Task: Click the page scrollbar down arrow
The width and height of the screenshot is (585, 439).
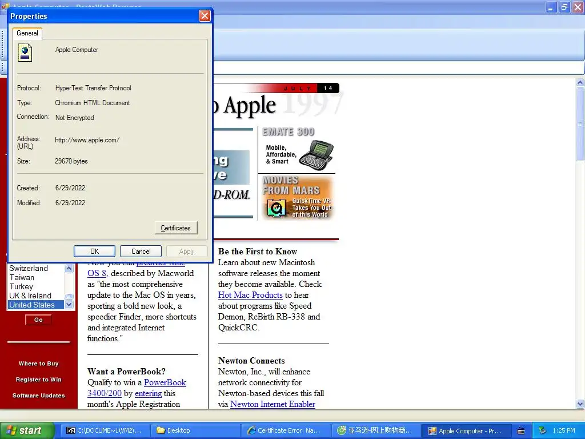Action: (x=580, y=404)
